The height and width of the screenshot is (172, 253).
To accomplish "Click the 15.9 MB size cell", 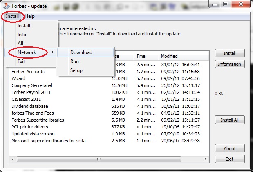I will tap(119, 85).
